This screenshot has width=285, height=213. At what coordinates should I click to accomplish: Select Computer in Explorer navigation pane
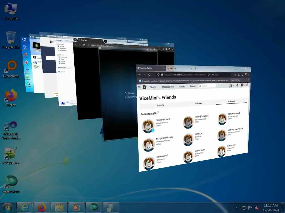click(x=62, y=68)
